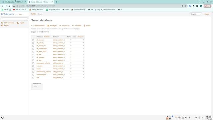This screenshot has width=213, height=120.
Task: Open the Chrome tab search chevron
Action: click(x=199, y=2)
